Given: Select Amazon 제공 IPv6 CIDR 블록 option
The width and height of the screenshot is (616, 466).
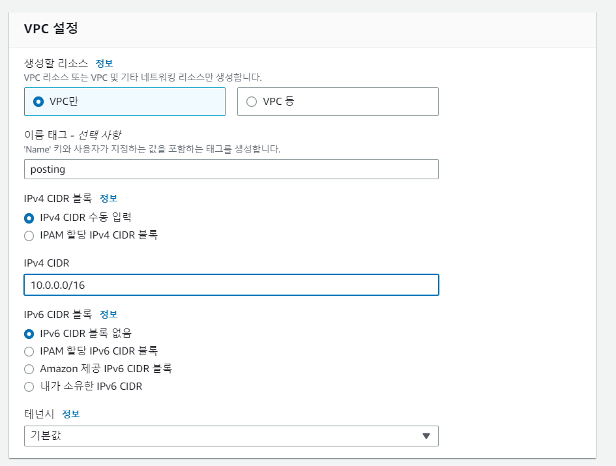Looking at the screenshot, I should pos(29,370).
